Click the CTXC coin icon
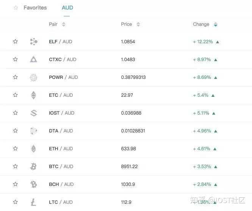This screenshot has width=252, height=211. pos(34,60)
